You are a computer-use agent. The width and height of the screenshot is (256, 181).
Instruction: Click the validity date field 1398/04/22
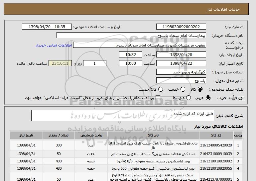pos(181,63)
